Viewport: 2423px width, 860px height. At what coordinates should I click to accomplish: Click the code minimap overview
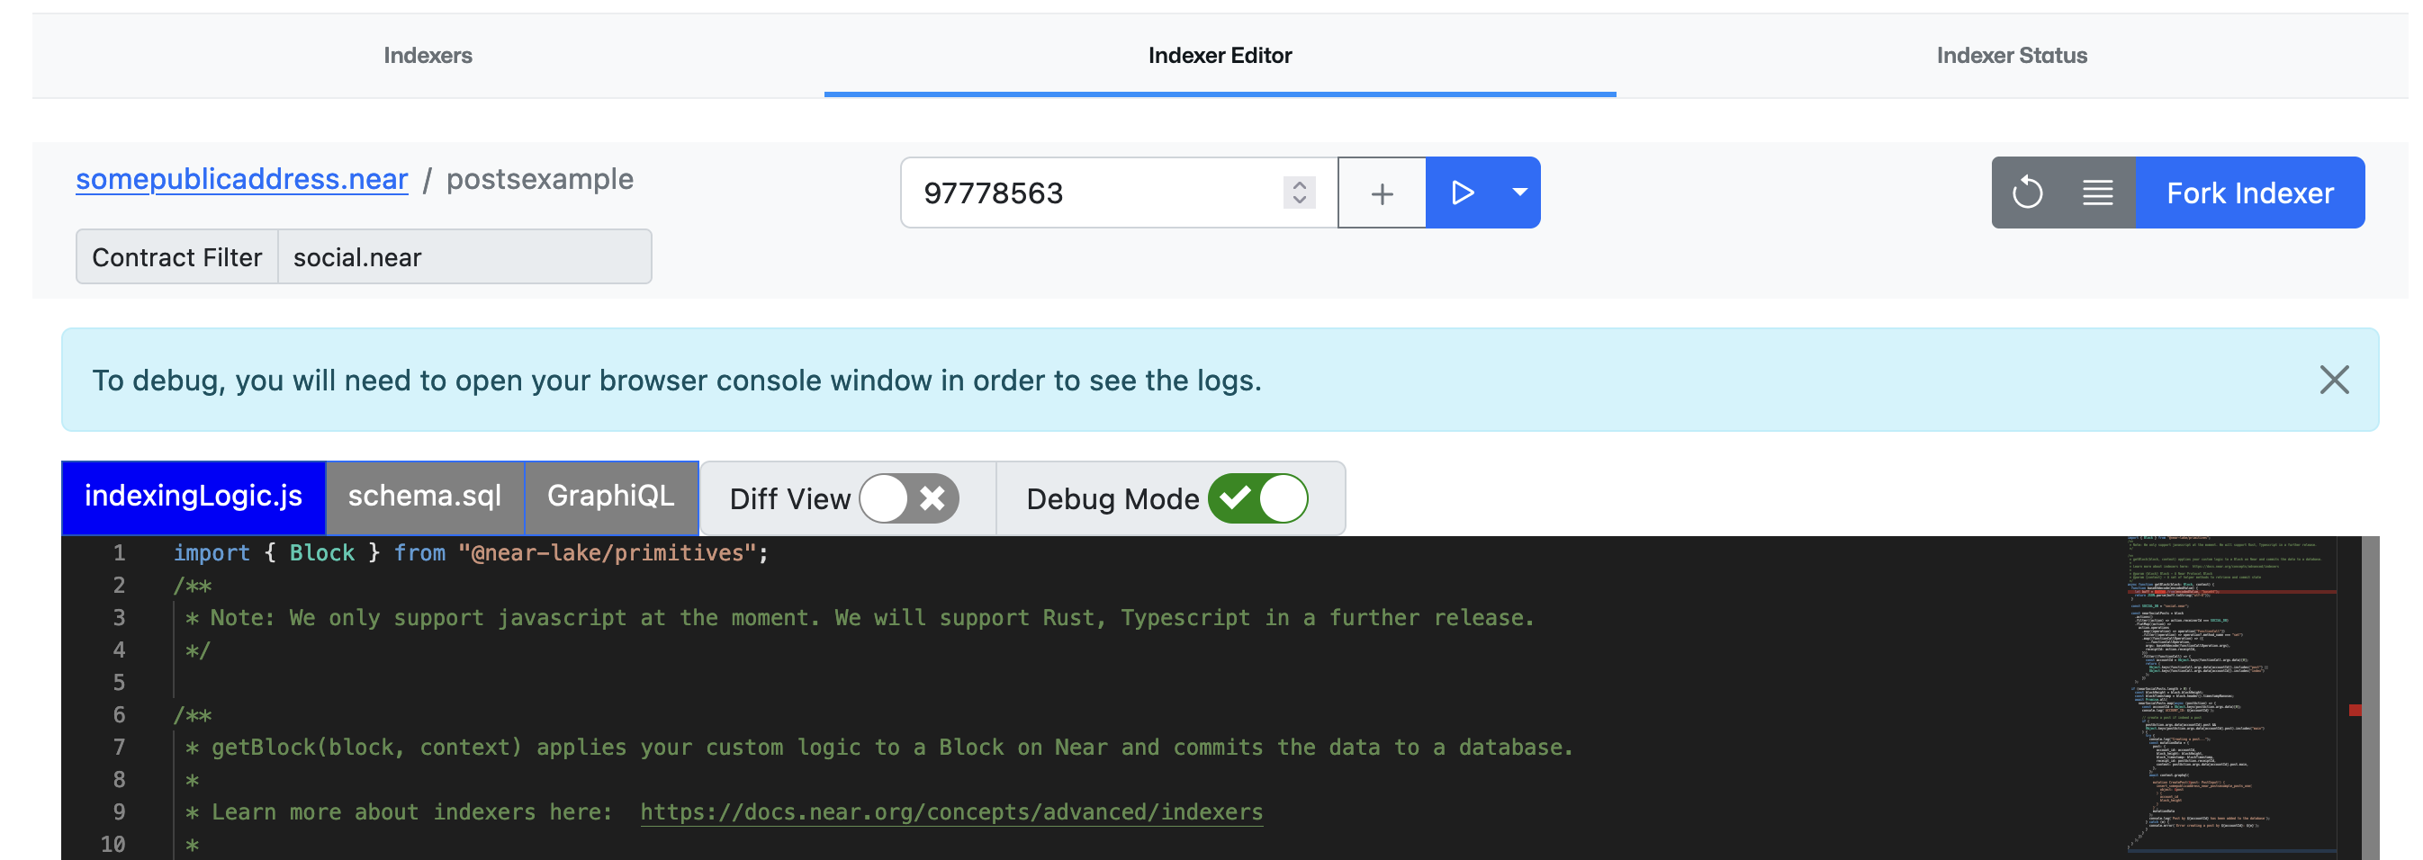point(2231,695)
